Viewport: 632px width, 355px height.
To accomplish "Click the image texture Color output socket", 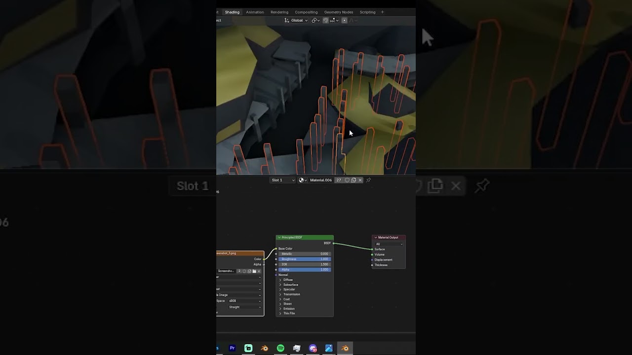I will click(x=264, y=259).
